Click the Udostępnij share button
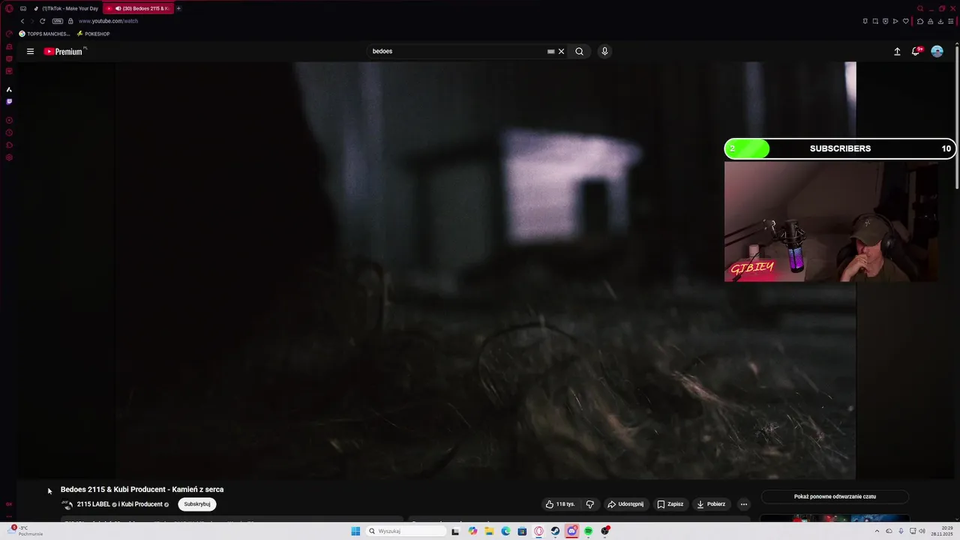Viewport: 960px width, 540px height. point(625,504)
